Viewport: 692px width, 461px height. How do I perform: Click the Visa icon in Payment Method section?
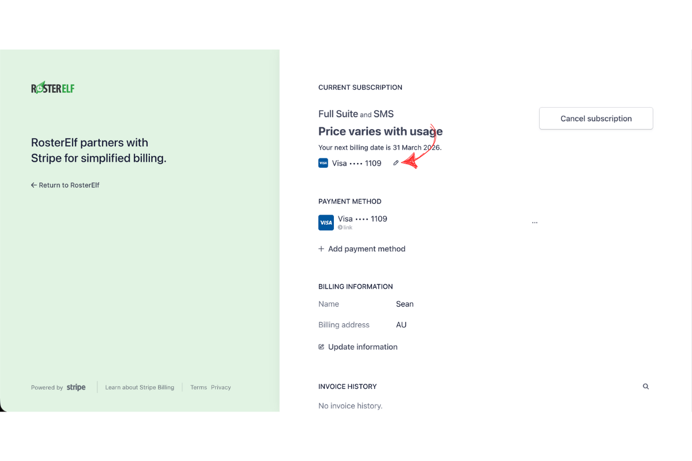326,222
